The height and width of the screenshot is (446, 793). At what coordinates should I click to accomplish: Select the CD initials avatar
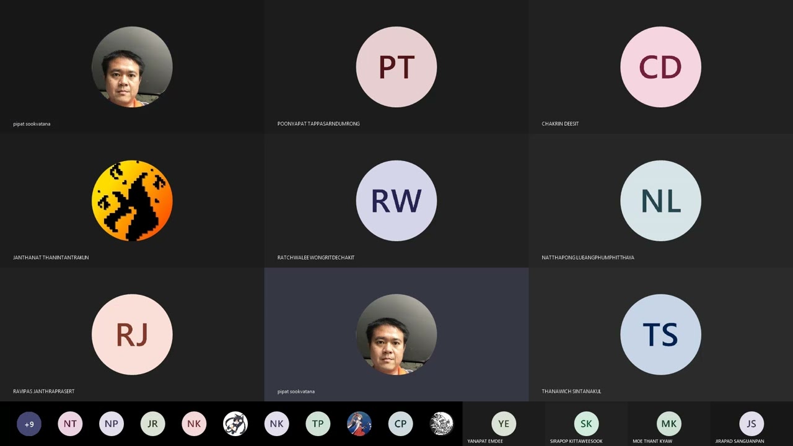660,67
